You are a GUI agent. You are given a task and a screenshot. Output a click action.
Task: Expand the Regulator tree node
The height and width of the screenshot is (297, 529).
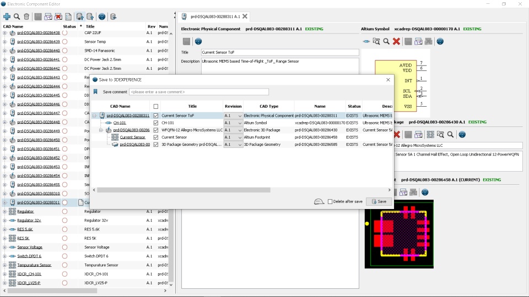point(5,211)
